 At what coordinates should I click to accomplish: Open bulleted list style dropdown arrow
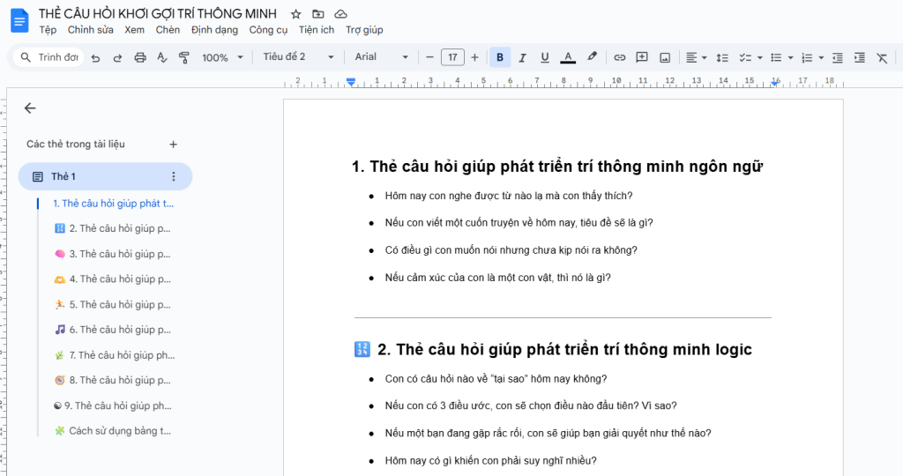[x=791, y=57]
